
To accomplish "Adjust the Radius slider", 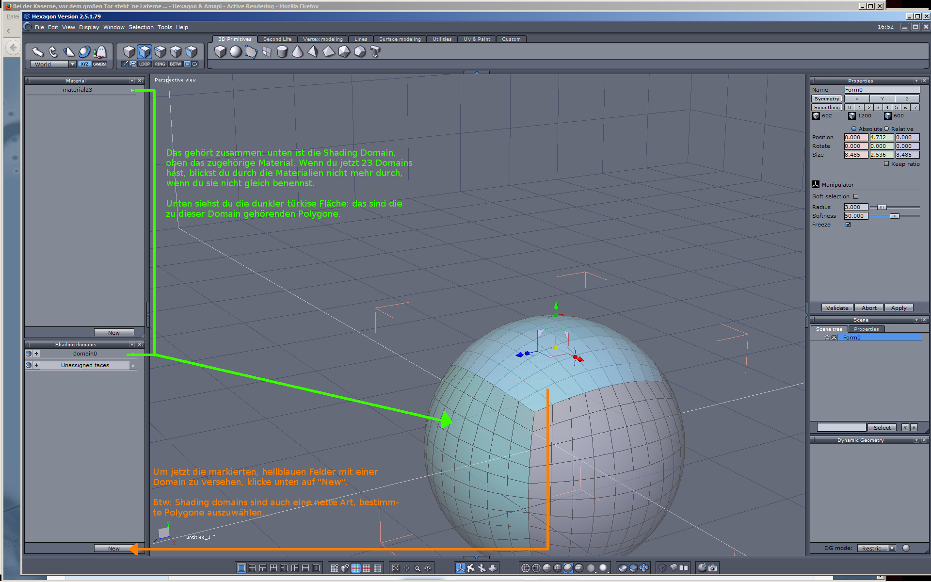I will [x=882, y=207].
